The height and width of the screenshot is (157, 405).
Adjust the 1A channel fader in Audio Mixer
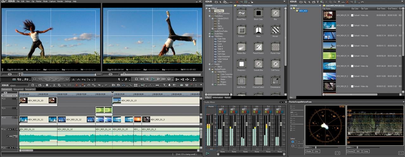[224, 124]
